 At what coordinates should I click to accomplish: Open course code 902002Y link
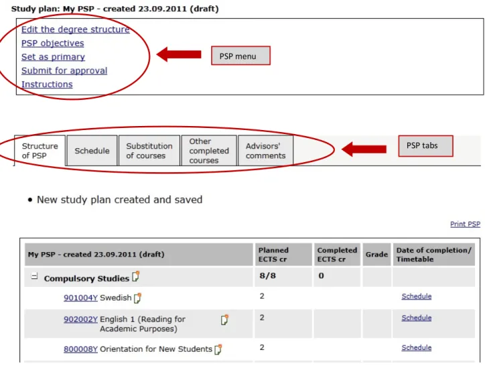point(80,319)
